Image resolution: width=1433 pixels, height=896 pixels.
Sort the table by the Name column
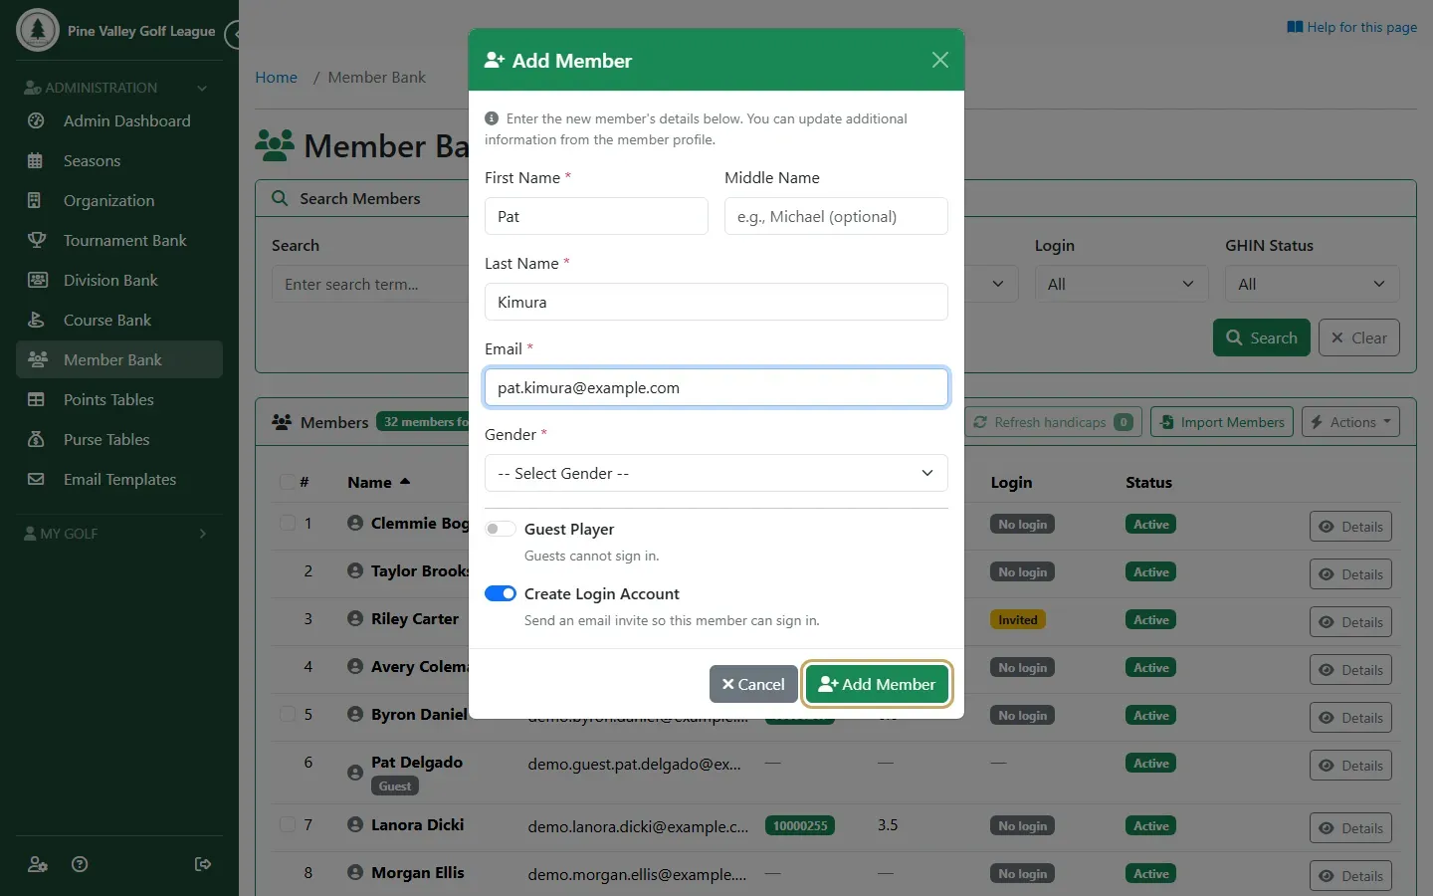pyautogui.click(x=378, y=482)
